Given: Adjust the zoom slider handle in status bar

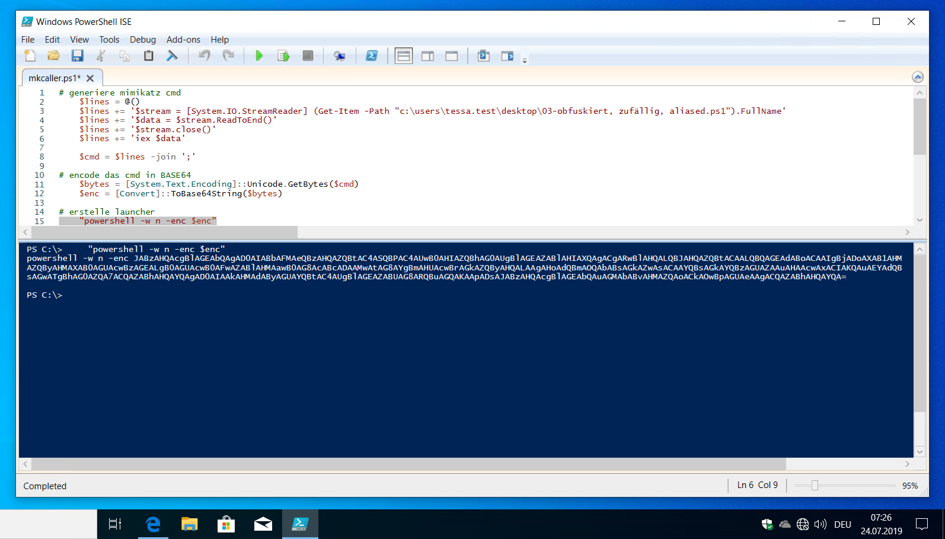Looking at the screenshot, I should (x=815, y=486).
